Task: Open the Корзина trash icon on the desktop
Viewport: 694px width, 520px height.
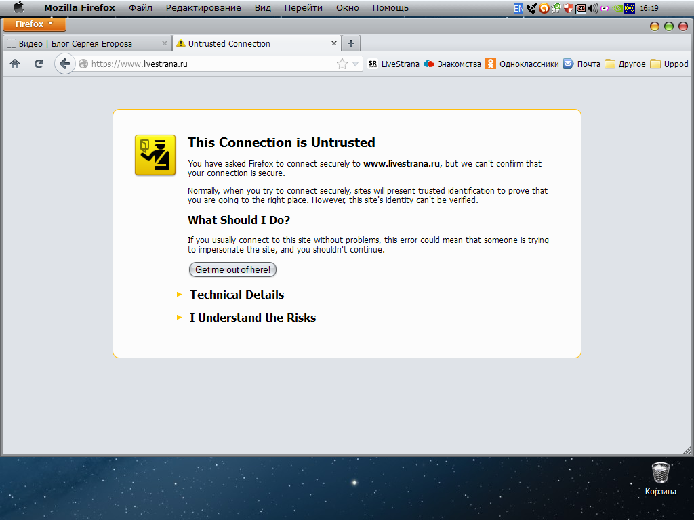Action: coord(660,472)
